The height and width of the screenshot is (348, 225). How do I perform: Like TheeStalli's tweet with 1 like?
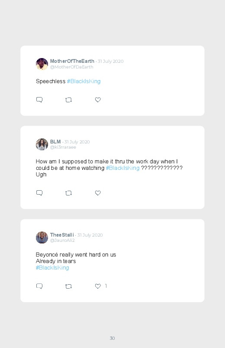(98, 286)
